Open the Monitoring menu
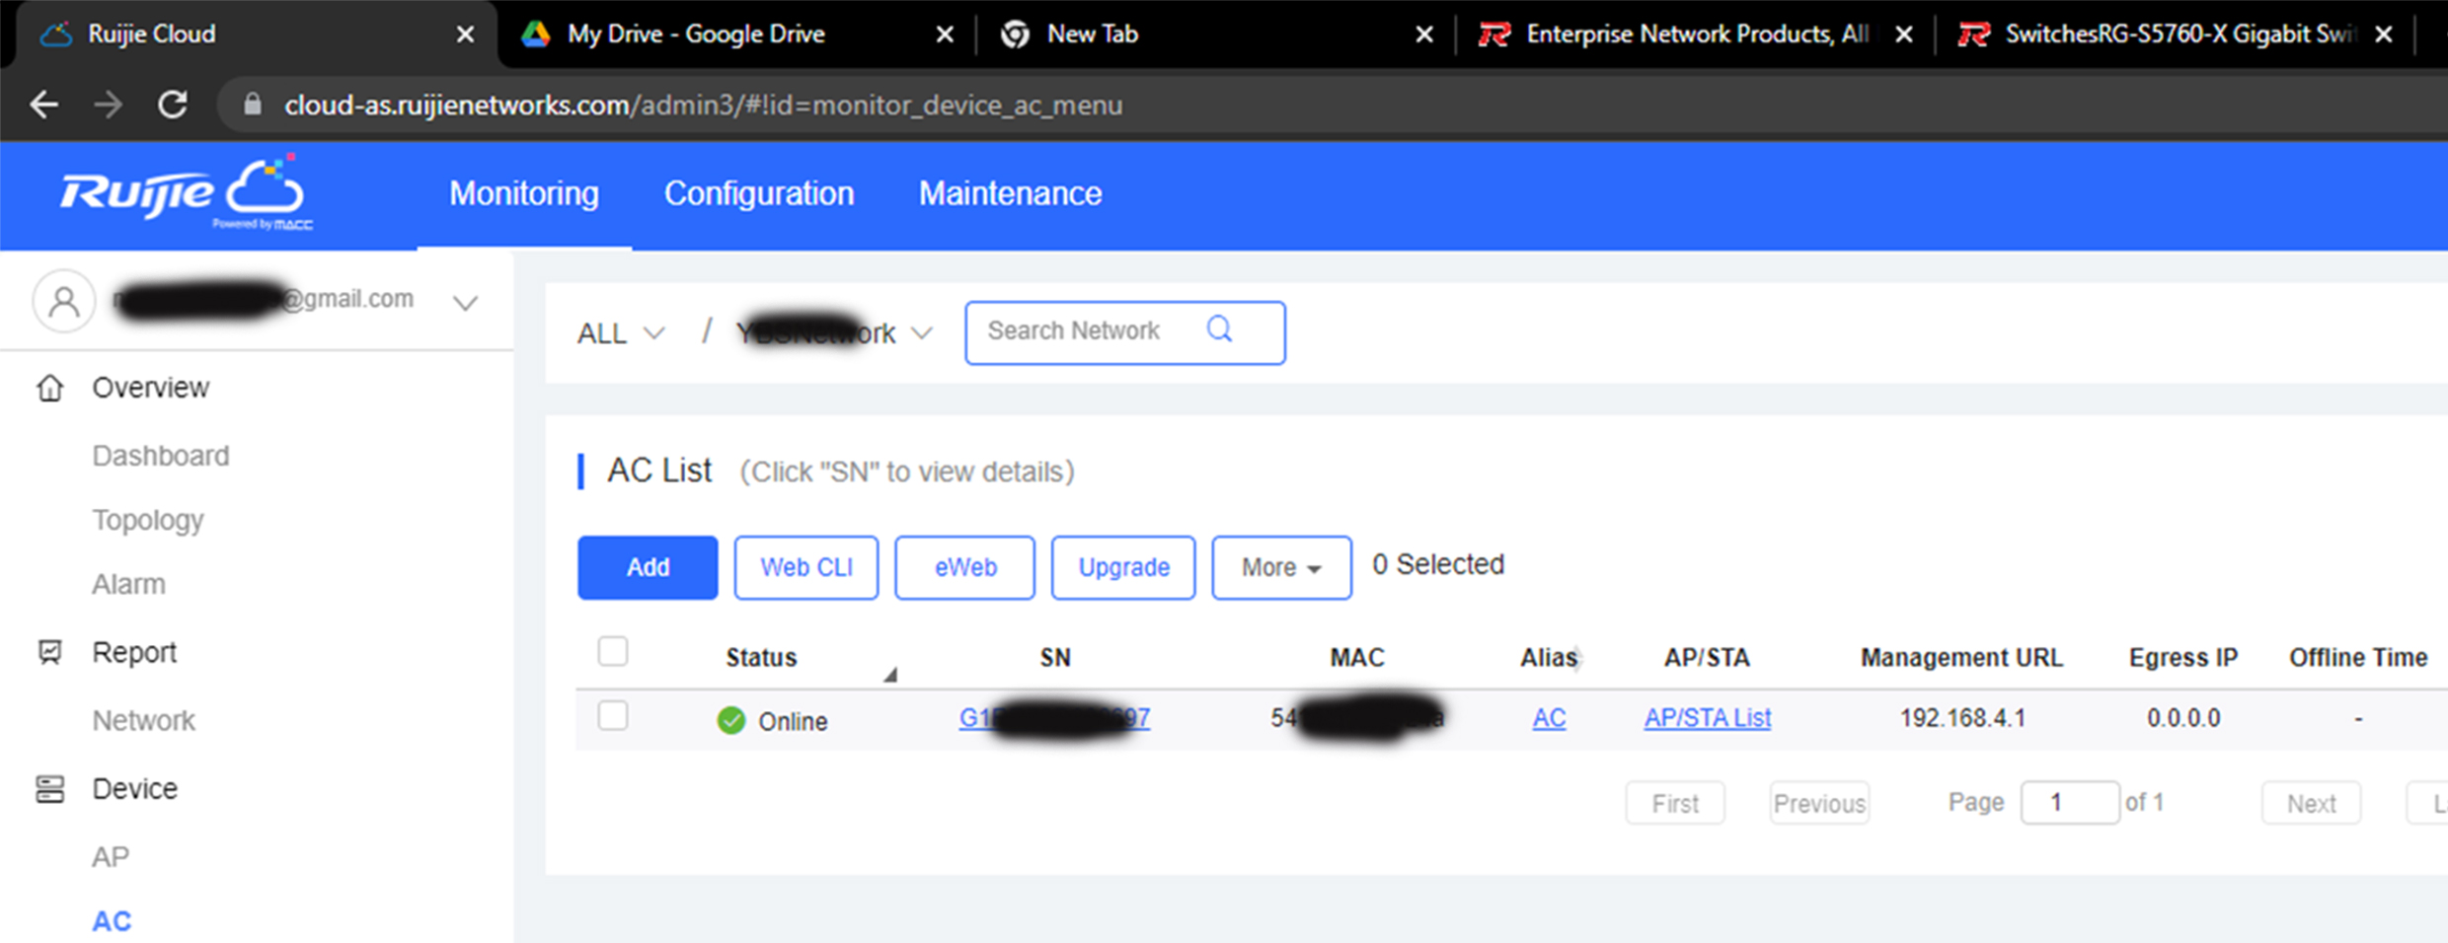Viewport: 2448px width, 943px height. point(524,193)
